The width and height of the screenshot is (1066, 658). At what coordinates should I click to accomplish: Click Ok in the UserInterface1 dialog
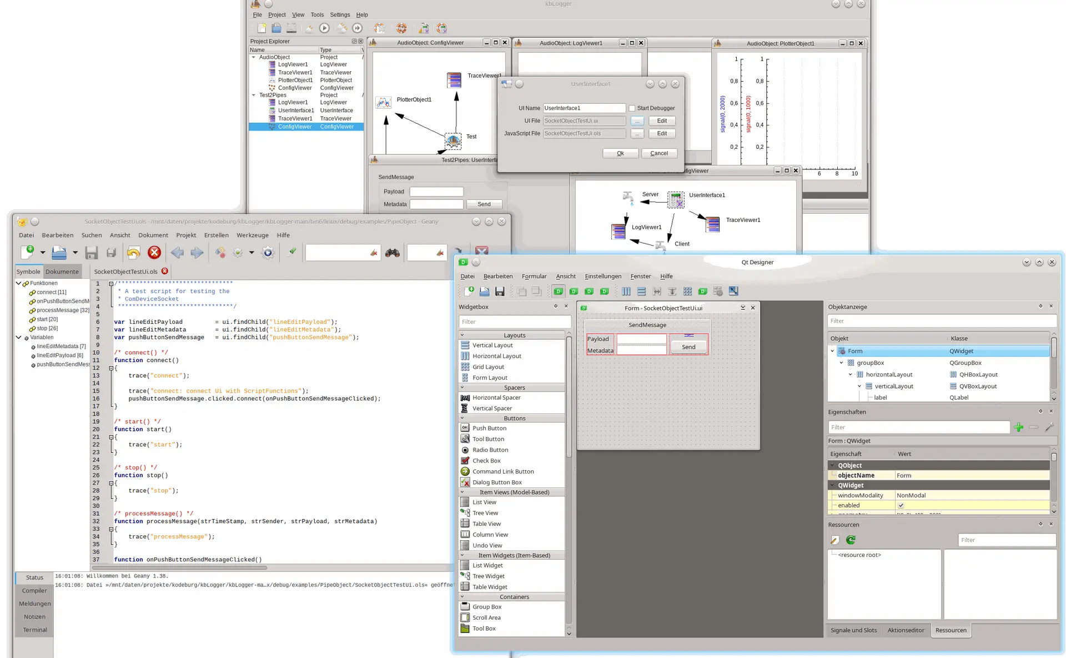click(620, 153)
